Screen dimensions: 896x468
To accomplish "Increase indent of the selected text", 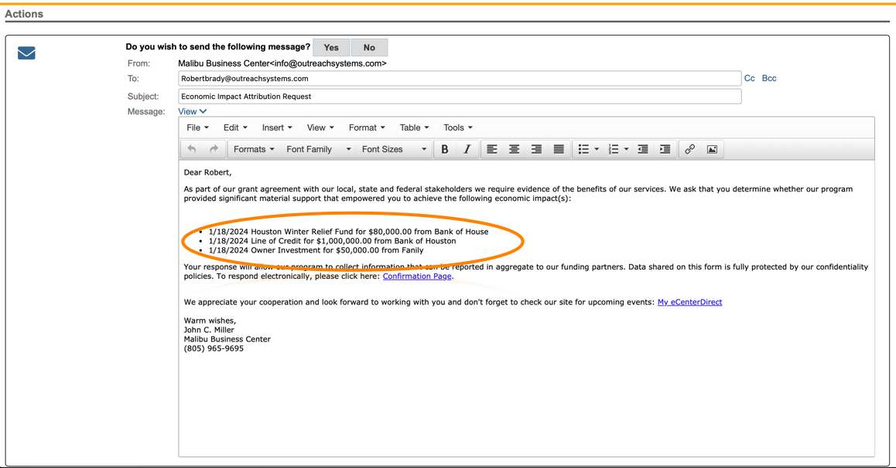I will [665, 149].
